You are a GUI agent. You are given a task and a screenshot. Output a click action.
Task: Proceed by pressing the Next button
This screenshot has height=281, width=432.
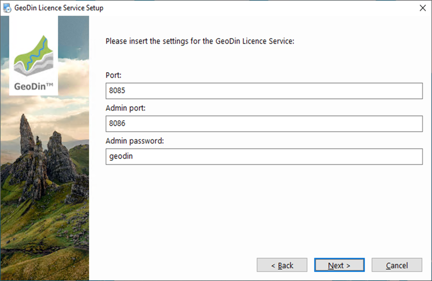339,265
